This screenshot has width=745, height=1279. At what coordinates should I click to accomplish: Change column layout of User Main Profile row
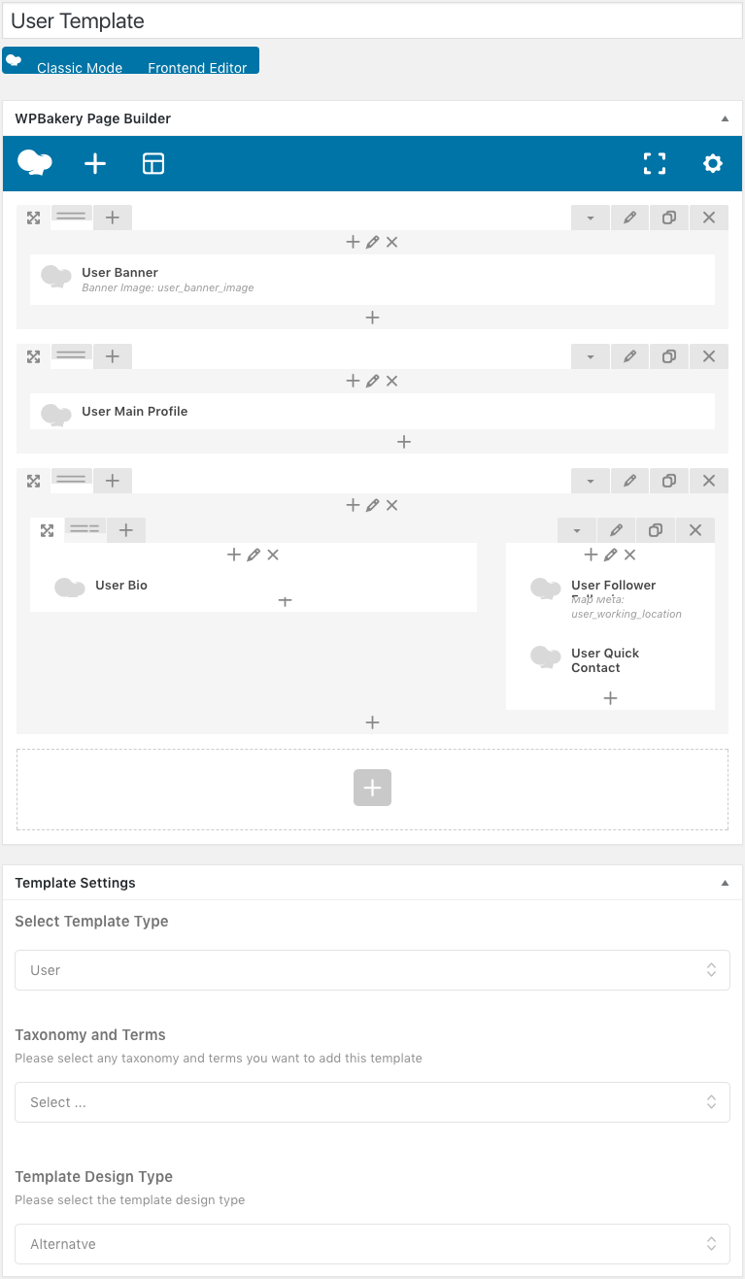pos(72,355)
